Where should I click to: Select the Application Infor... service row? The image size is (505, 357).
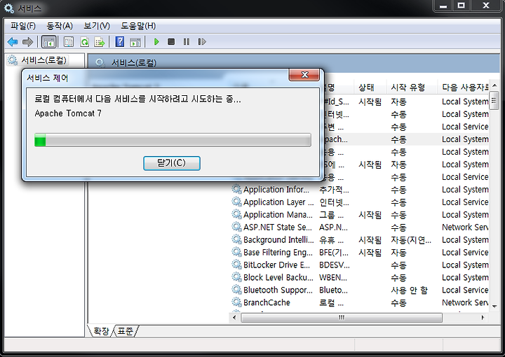click(x=360, y=189)
